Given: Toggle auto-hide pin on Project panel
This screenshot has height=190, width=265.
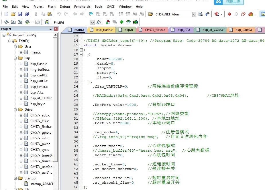Looking at the screenshot, I should 51,29.
